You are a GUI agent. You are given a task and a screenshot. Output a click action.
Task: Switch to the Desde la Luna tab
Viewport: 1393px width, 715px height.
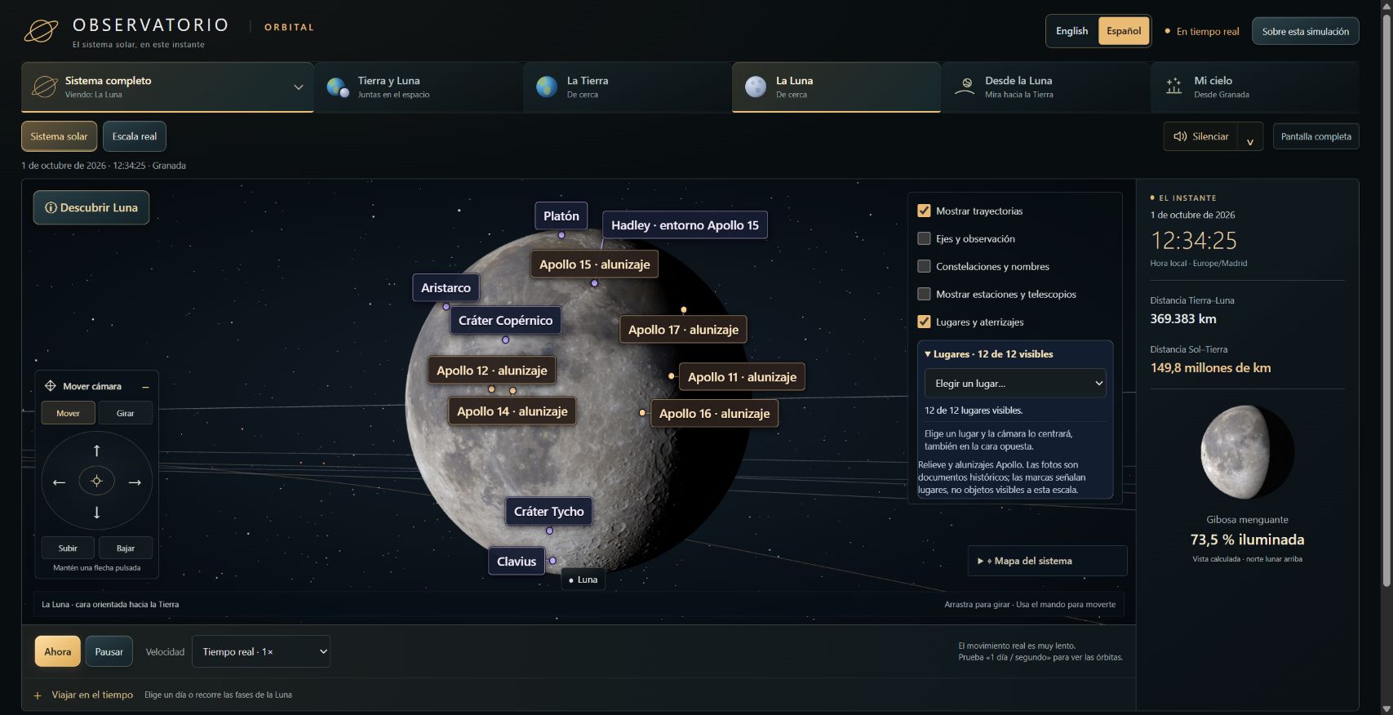coord(1045,87)
